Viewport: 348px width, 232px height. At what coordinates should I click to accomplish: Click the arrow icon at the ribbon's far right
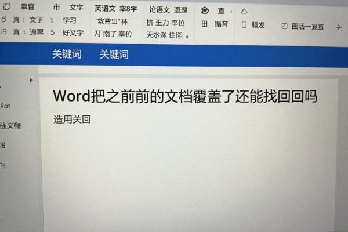(339, 27)
